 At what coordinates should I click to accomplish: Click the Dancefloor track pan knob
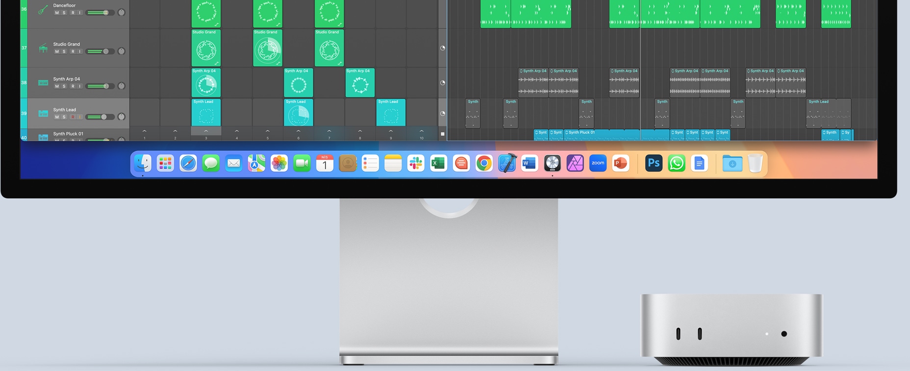pos(122,12)
